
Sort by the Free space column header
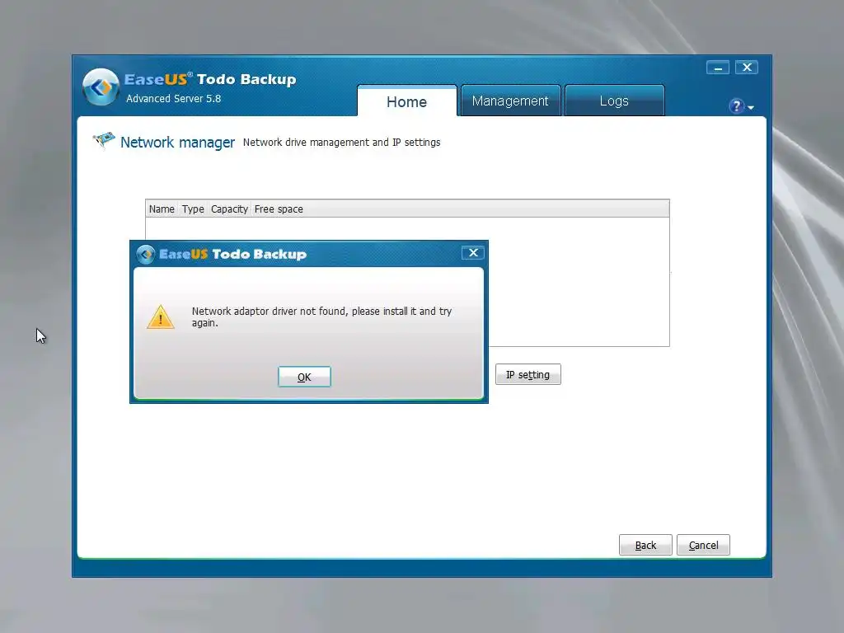[x=279, y=209]
